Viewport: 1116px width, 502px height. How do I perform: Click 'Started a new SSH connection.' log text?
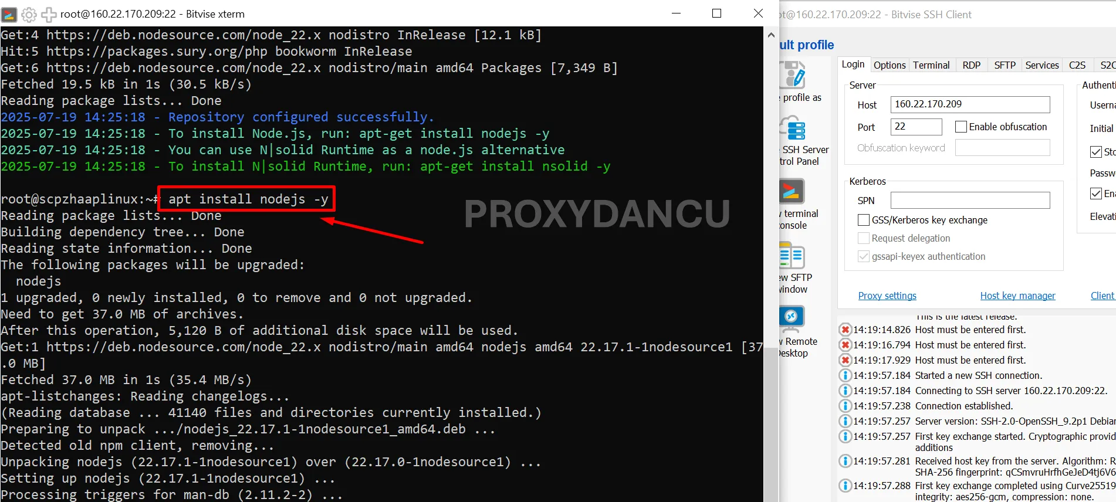pyautogui.click(x=979, y=375)
